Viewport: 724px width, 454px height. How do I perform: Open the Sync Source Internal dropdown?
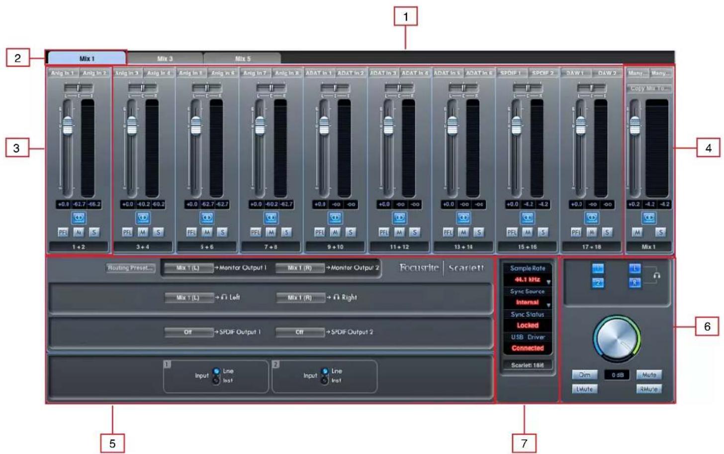pos(528,303)
